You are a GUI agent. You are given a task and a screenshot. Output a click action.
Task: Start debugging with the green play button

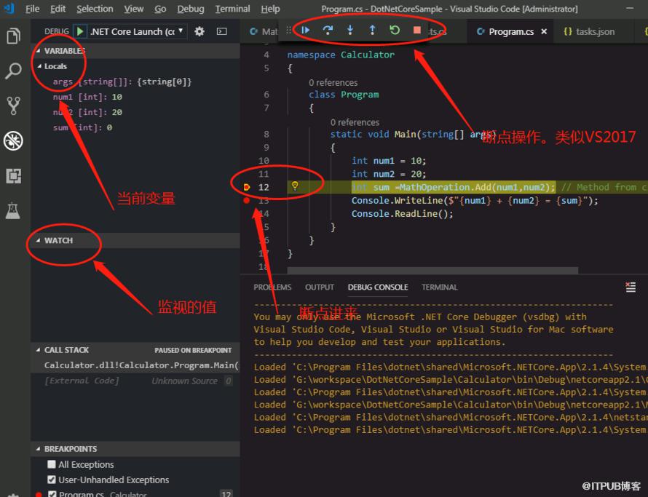[80, 31]
